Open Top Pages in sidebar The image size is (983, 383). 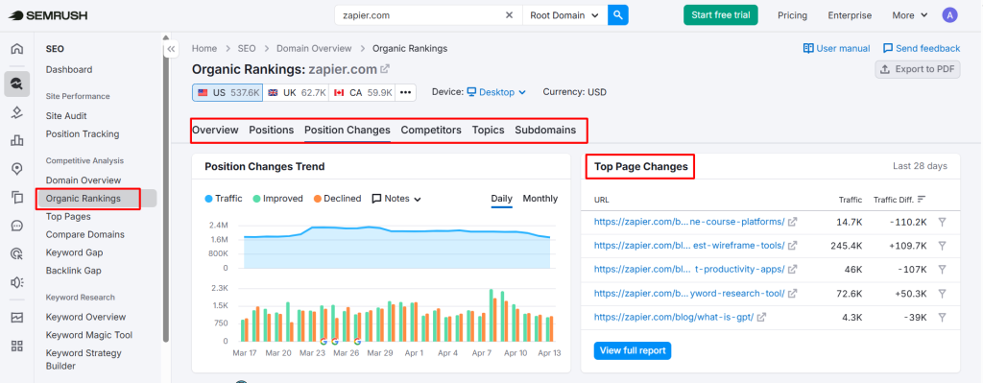68,217
